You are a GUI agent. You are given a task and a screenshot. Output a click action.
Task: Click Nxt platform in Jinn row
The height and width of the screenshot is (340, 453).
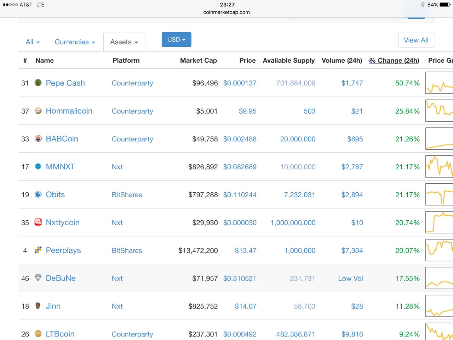click(117, 306)
